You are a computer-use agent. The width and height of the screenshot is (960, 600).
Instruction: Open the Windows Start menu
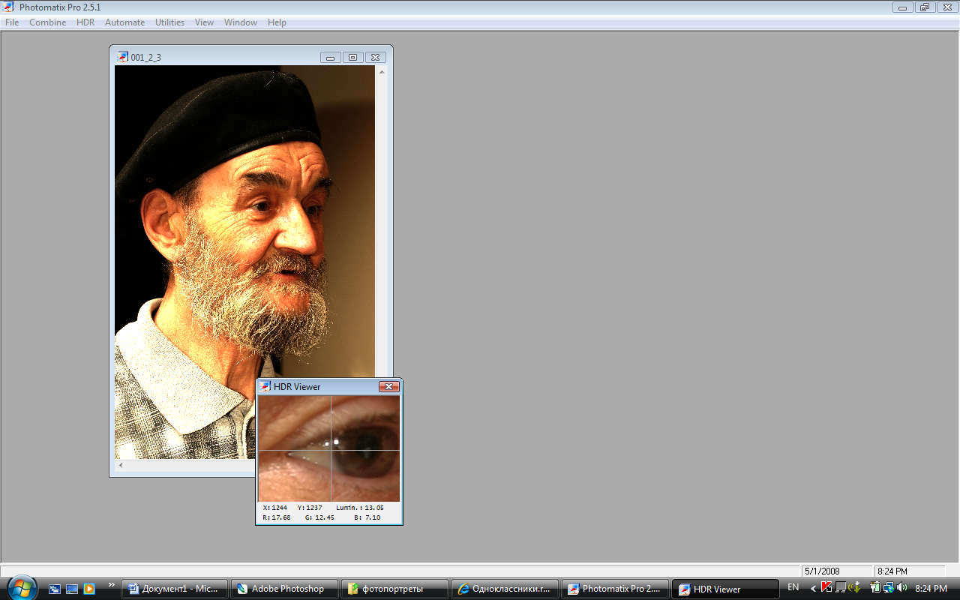coord(21,588)
